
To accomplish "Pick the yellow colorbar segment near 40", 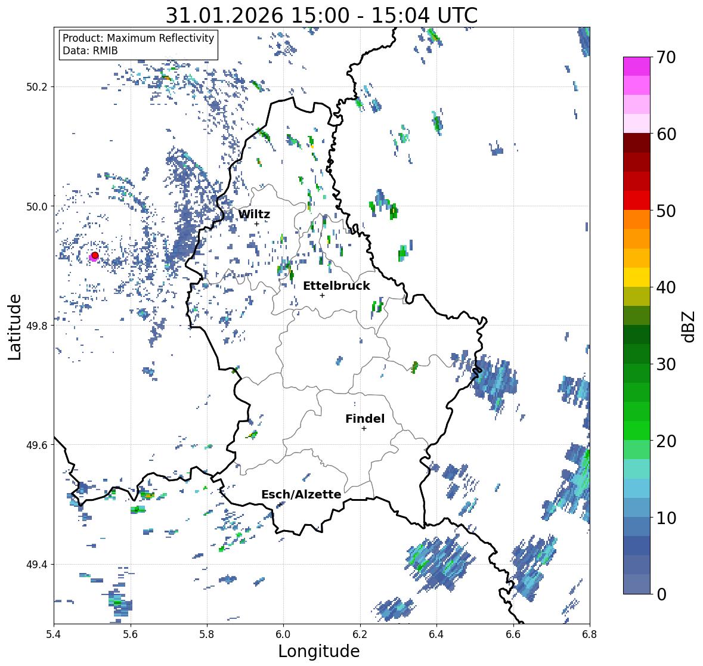I will (x=637, y=277).
